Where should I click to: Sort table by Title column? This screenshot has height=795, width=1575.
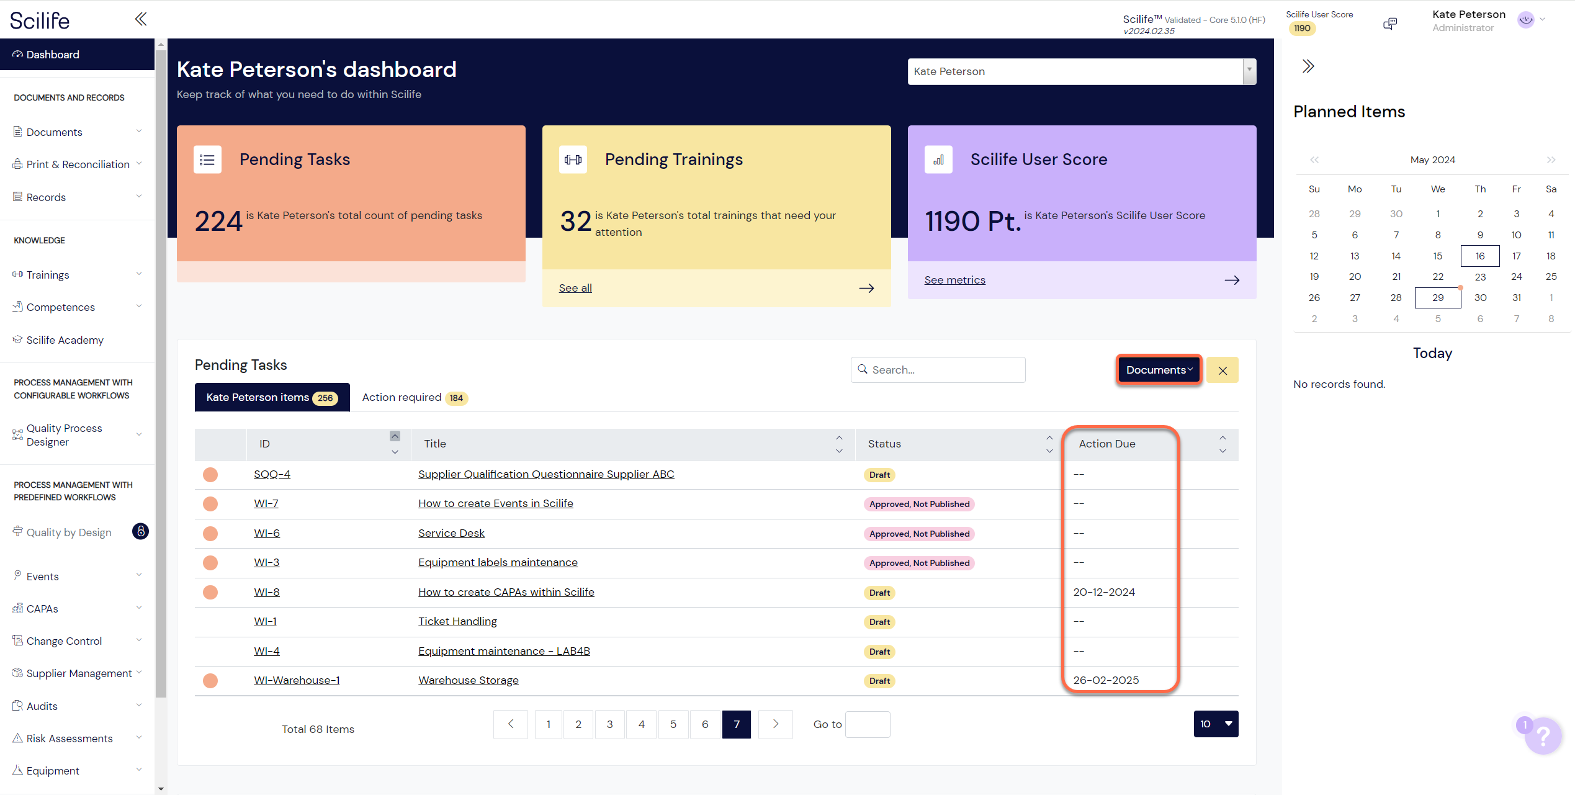click(839, 444)
